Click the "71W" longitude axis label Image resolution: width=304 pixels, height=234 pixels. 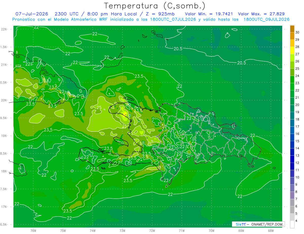(x=182, y=230)
